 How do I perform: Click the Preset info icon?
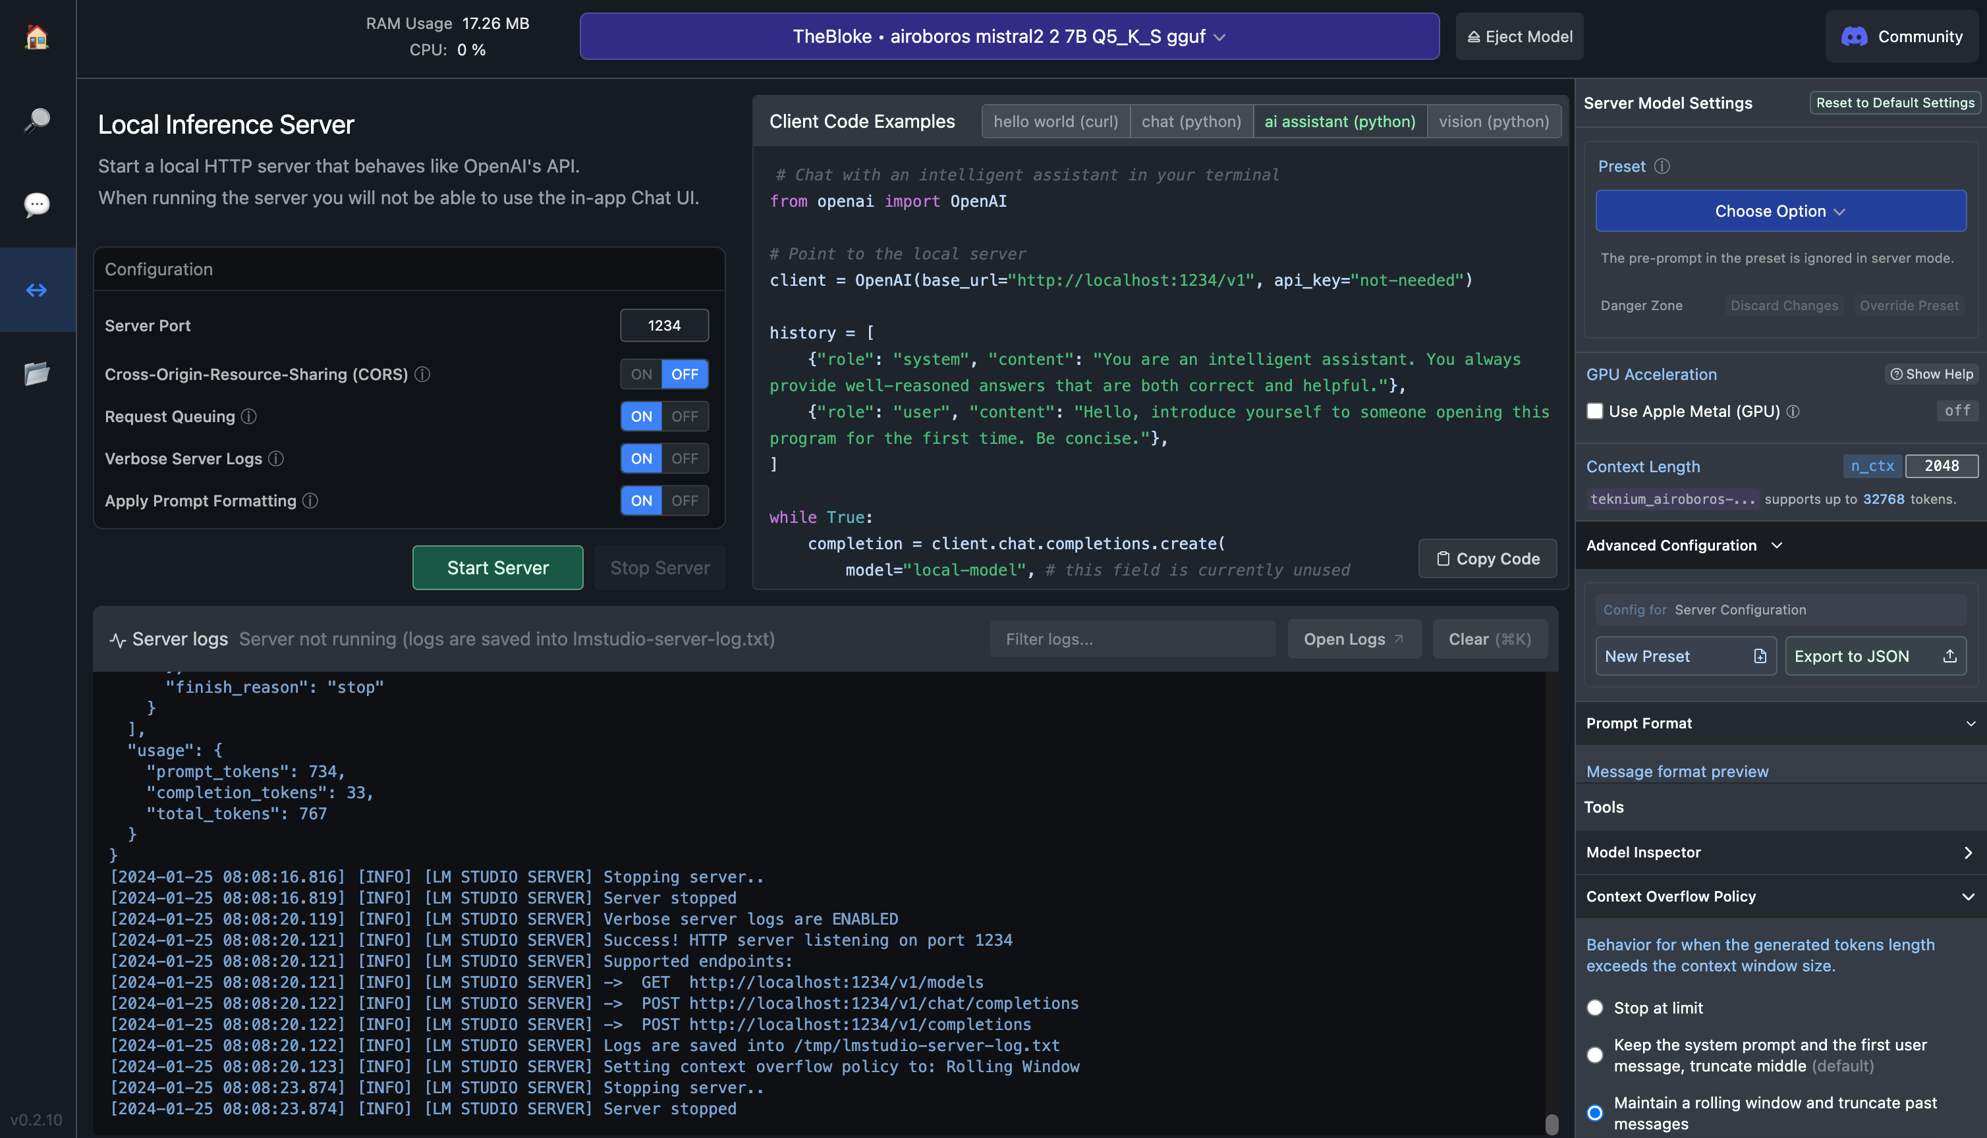click(1662, 167)
